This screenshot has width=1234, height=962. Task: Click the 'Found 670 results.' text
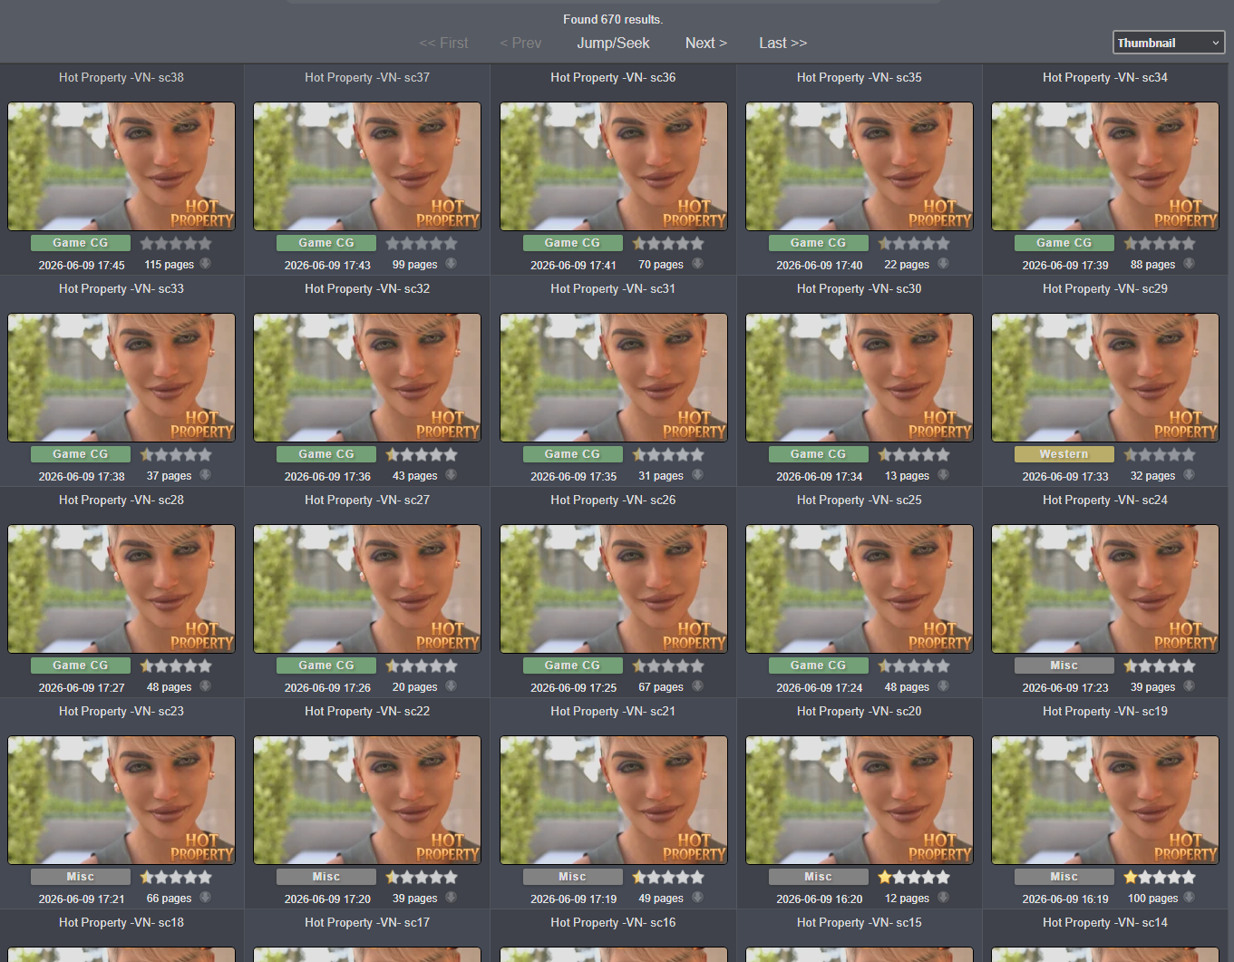[x=613, y=19]
